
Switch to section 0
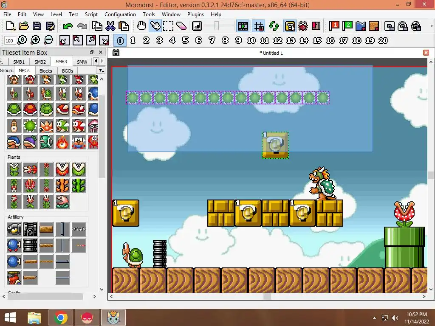120,40
